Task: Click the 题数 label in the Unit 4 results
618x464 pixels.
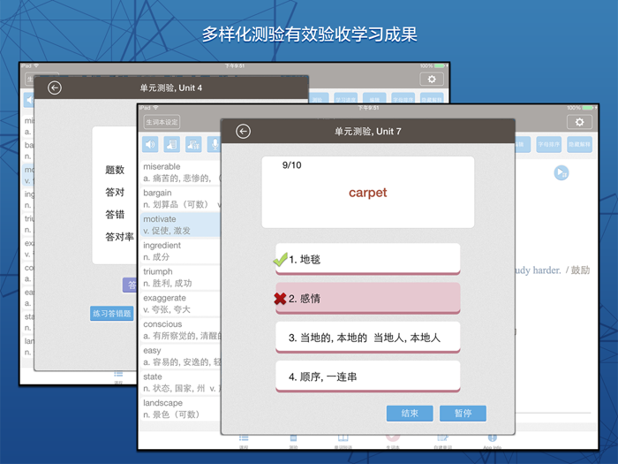Action: (x=115, y=170)
